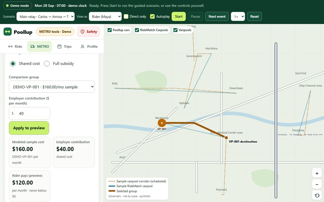This screenshot has height=202, width=324.
Task: Click the Uptown label on the map
Action: (x=184, y=103)
